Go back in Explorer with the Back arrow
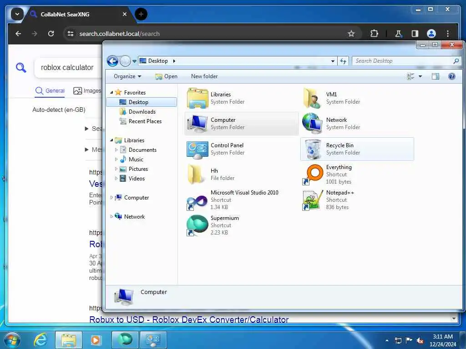466x349 pixels. point(112,61)
